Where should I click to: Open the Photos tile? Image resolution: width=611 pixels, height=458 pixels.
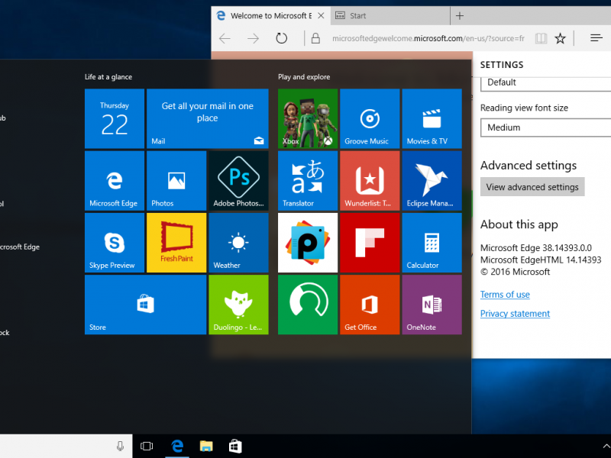[176, 181]
